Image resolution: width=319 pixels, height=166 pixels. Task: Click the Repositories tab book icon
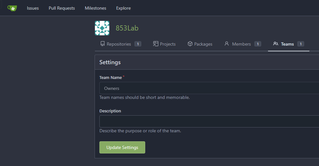coord(103,44)
